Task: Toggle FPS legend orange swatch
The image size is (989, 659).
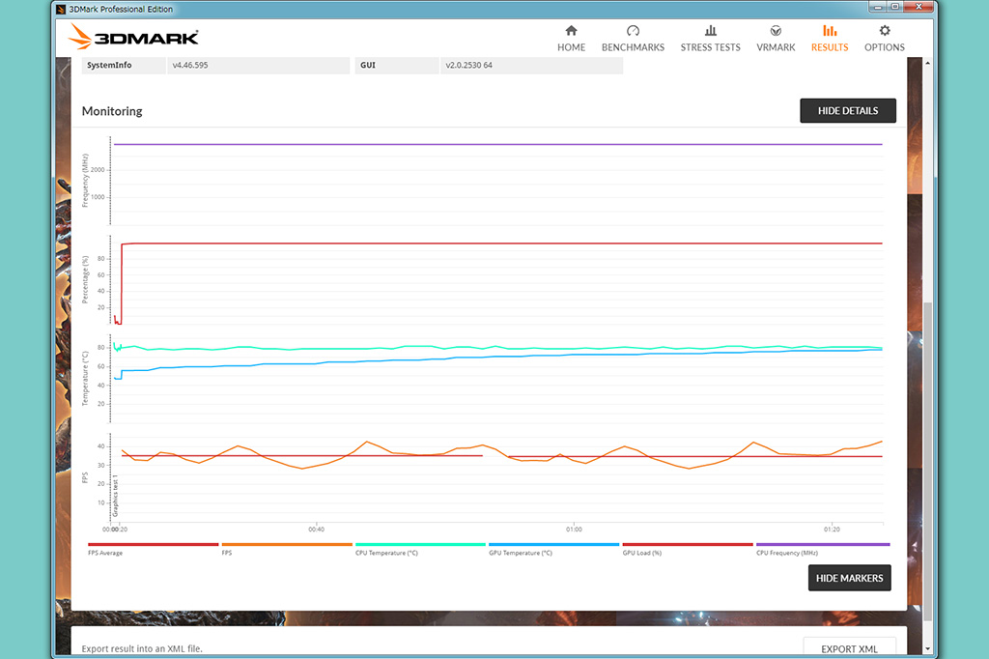Action: (x=287, y=544)
